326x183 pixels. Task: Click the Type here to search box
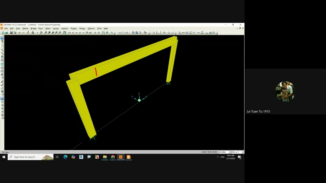click(31, 157)
